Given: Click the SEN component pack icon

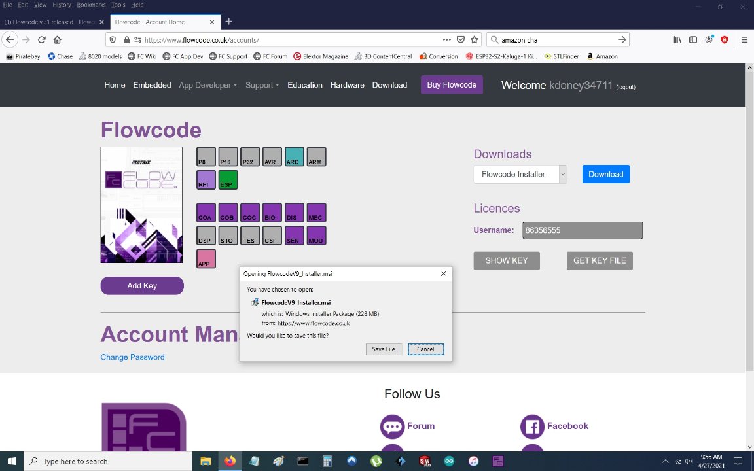Looking at the screenshot, I should [295, 235].
